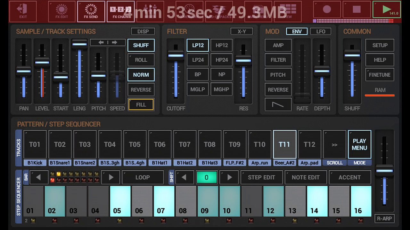Open FINETUNE settings
Image resolution: width=410 pixels, height=230 pixels.
tap(380, 75)
